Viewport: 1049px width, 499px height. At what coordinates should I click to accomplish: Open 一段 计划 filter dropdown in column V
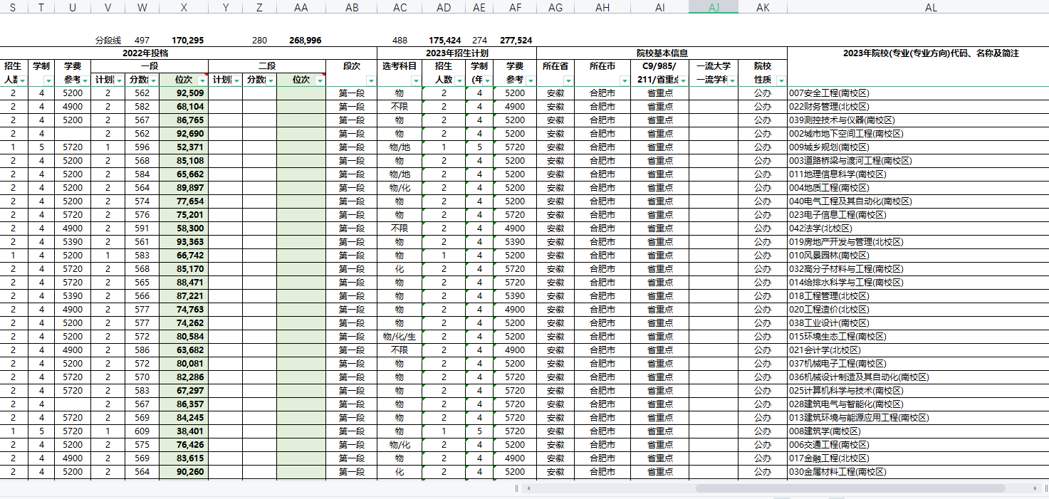(x=119, y=80)
